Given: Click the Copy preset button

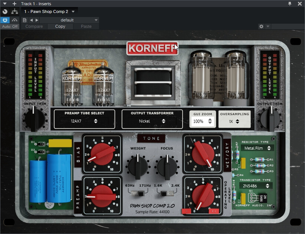Looking at the screenshot, I should pyautogui.click(x=60, y=26).
